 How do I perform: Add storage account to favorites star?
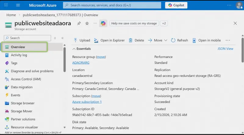tap(87, 23)
